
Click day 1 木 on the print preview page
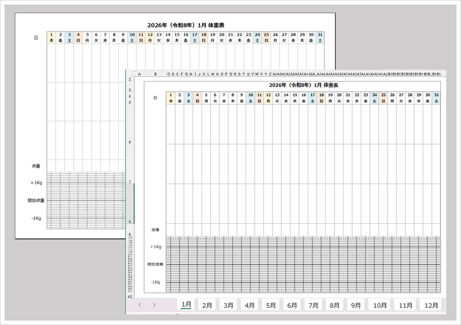(51, 38)
